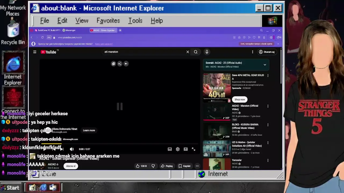Open the Opera player triangle icon
Screen dimensions: 344x193
click(249, 38)
